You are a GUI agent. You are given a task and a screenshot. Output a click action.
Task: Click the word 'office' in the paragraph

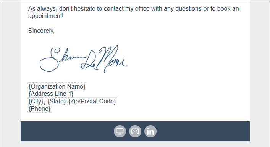(x=142, y=9)
